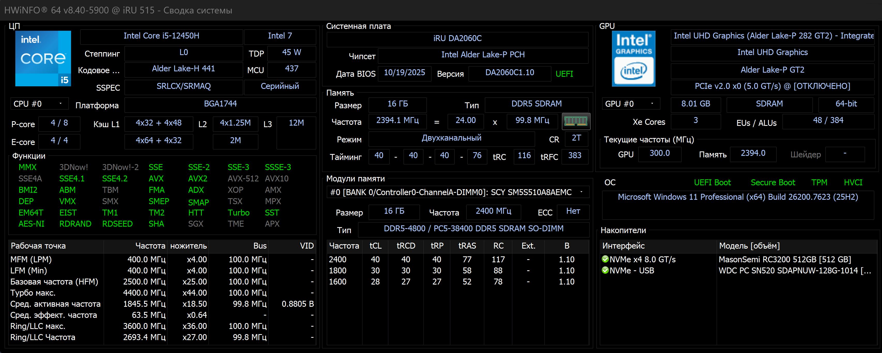Select the Турбо макс. operating point row
882x353 pixels.
(33, 293)
